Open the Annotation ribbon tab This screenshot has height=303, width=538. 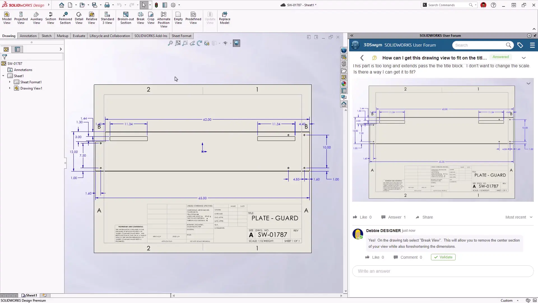(28, 36)
